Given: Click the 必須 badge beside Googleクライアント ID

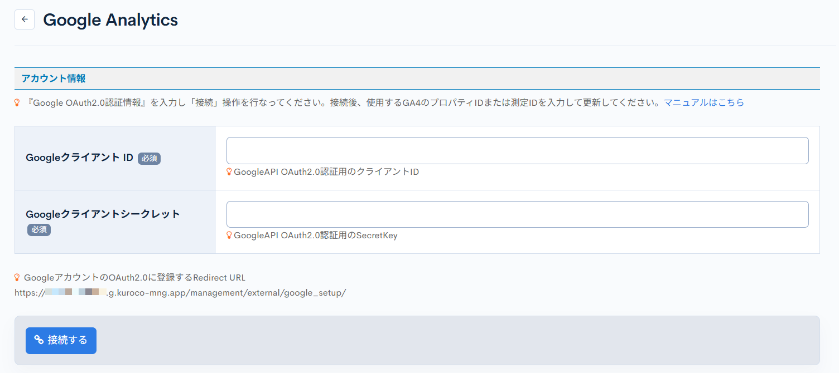Looking at the screenshot, I should (x=149, y=158).
